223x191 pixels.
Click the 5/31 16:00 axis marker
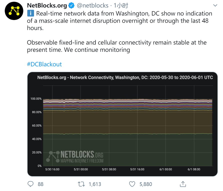click(x=137, y=169)
